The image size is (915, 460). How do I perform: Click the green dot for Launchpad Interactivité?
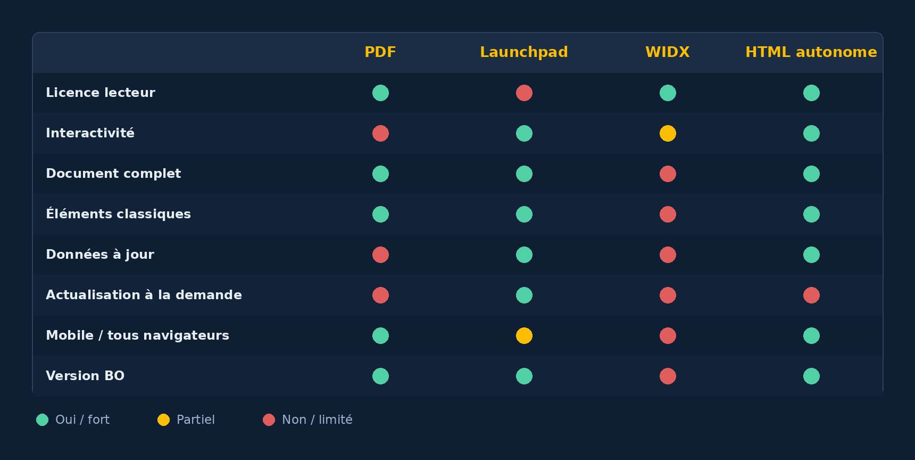coord(524,134)
